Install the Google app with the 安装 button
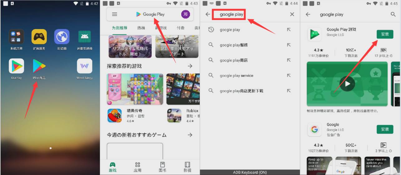Image resolution: width=401 pixels, height=175 pixels. (385, 129)
